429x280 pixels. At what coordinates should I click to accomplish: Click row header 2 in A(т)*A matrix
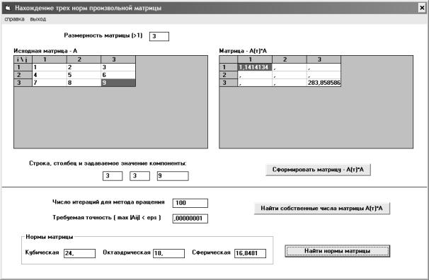(229, 75)
